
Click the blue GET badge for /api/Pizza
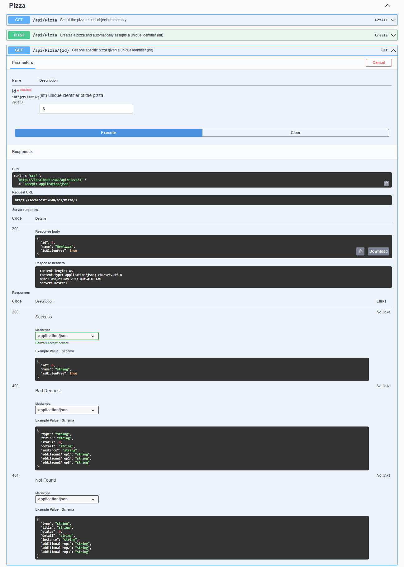[x=19, y=20]
